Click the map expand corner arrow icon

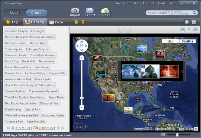[x=196, y=129]
